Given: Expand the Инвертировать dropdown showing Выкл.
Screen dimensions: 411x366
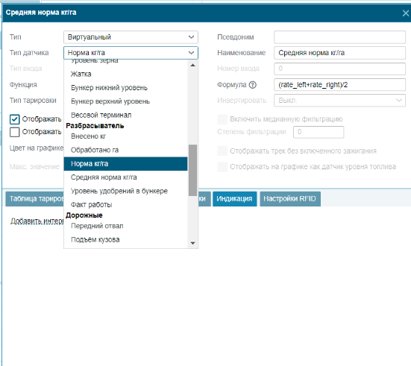Looking at the screenshot, I should click(x=339, y=101).
